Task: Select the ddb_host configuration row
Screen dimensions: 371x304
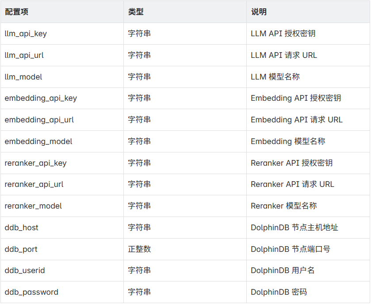Action: [x=21, y=227]
